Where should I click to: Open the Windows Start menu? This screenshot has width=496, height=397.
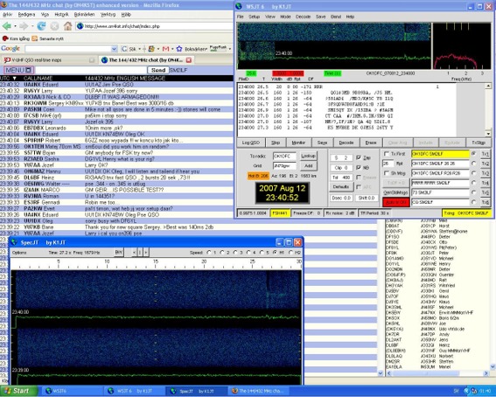tap(19, 391)
